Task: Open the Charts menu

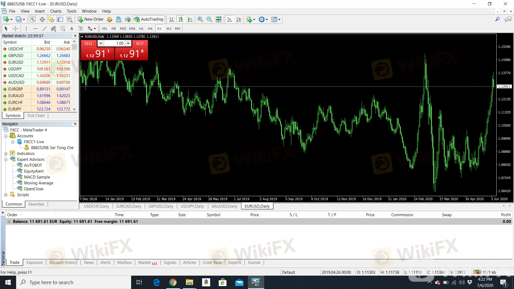Action: pos(55,11)
